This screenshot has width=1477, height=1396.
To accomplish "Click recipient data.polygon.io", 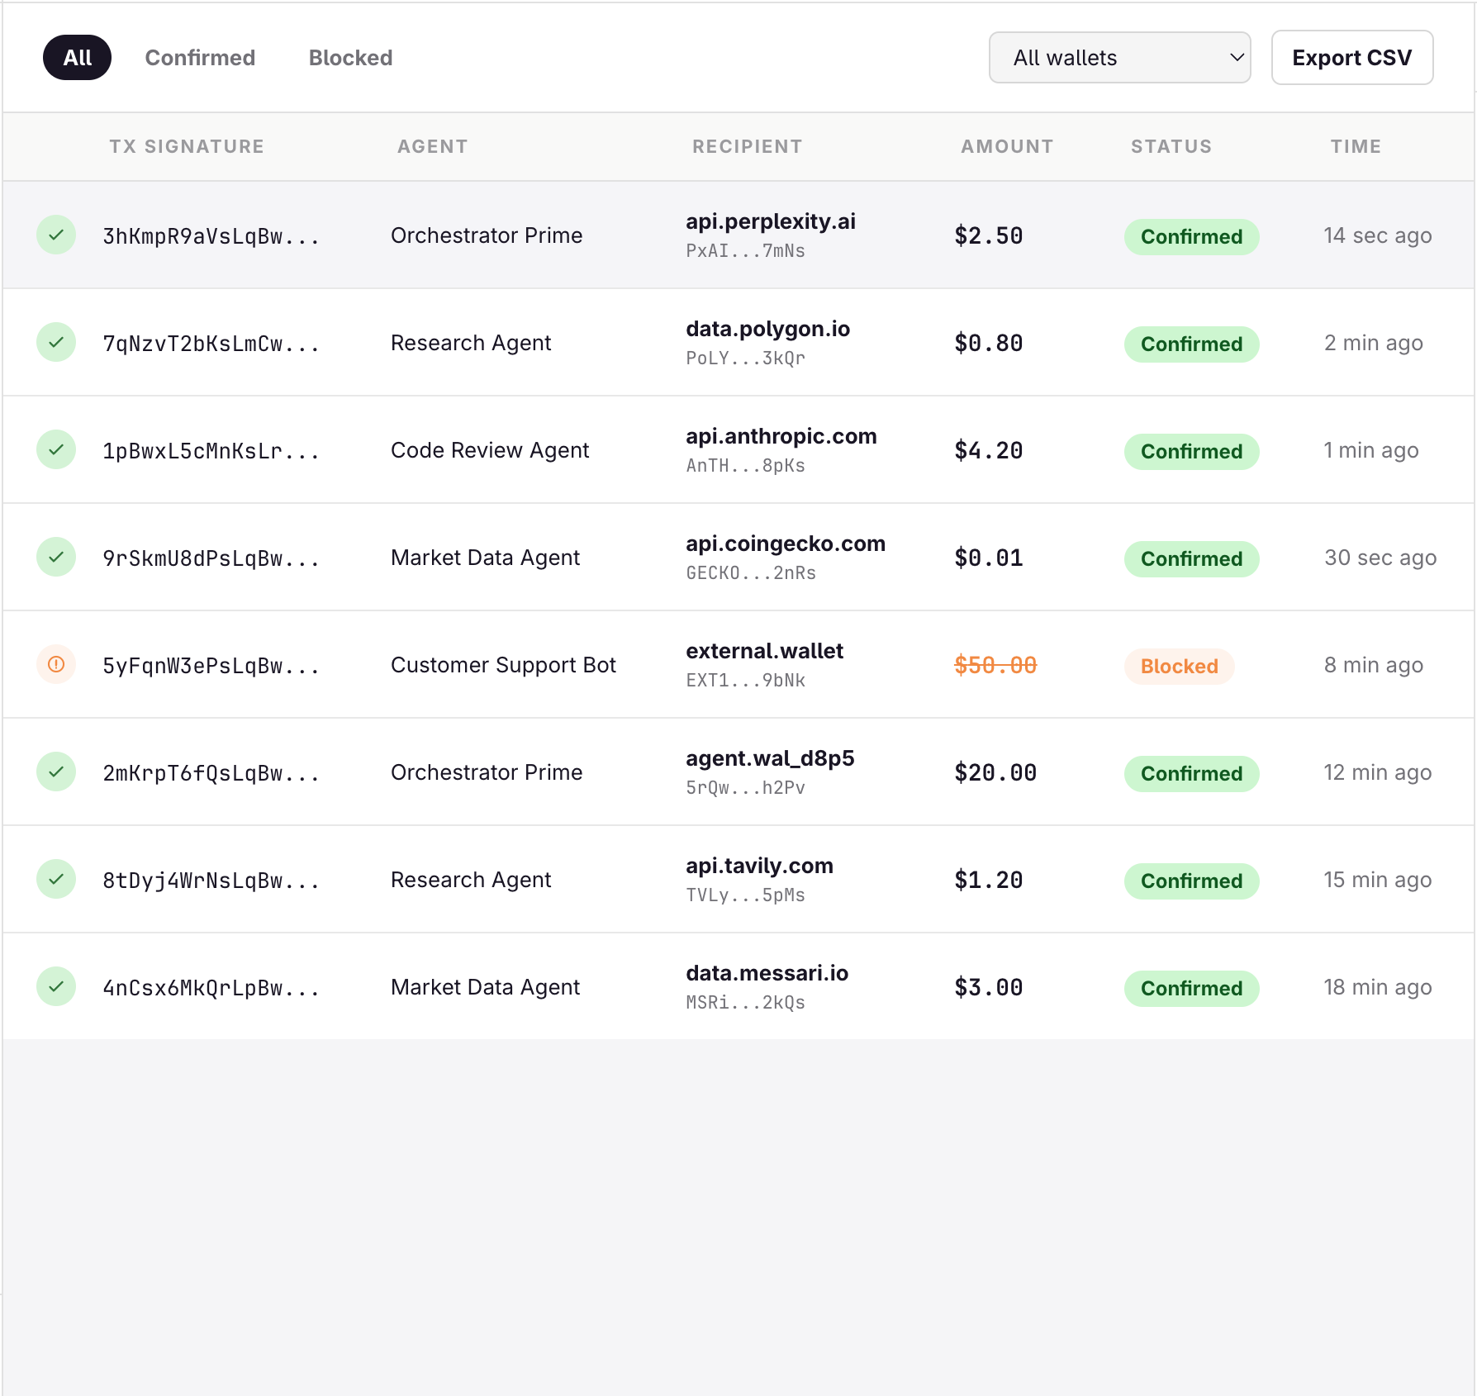I will tap(767, 329).
